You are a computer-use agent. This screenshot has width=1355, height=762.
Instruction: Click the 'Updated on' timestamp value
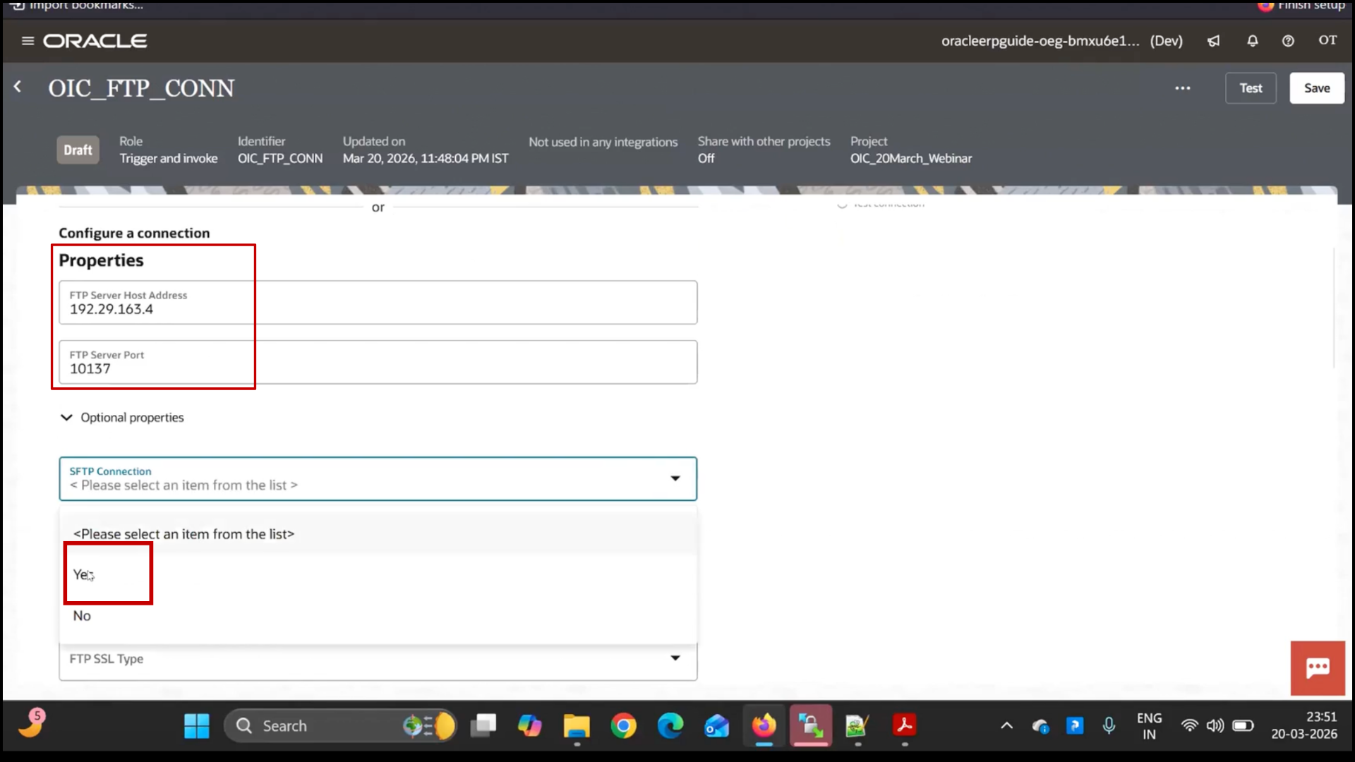click(x=426, y=159)
